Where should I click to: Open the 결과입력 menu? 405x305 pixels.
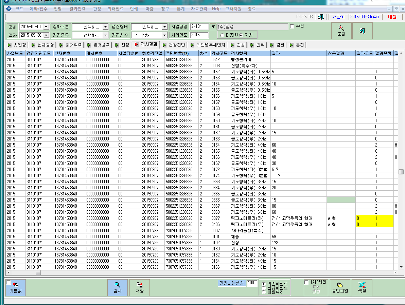click(x=77, y=9)
